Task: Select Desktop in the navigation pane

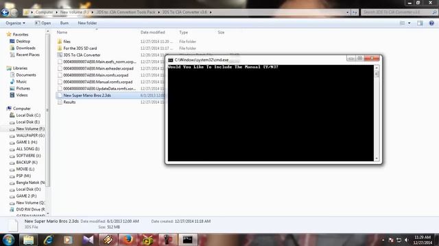Action: [x=23, y=41]
